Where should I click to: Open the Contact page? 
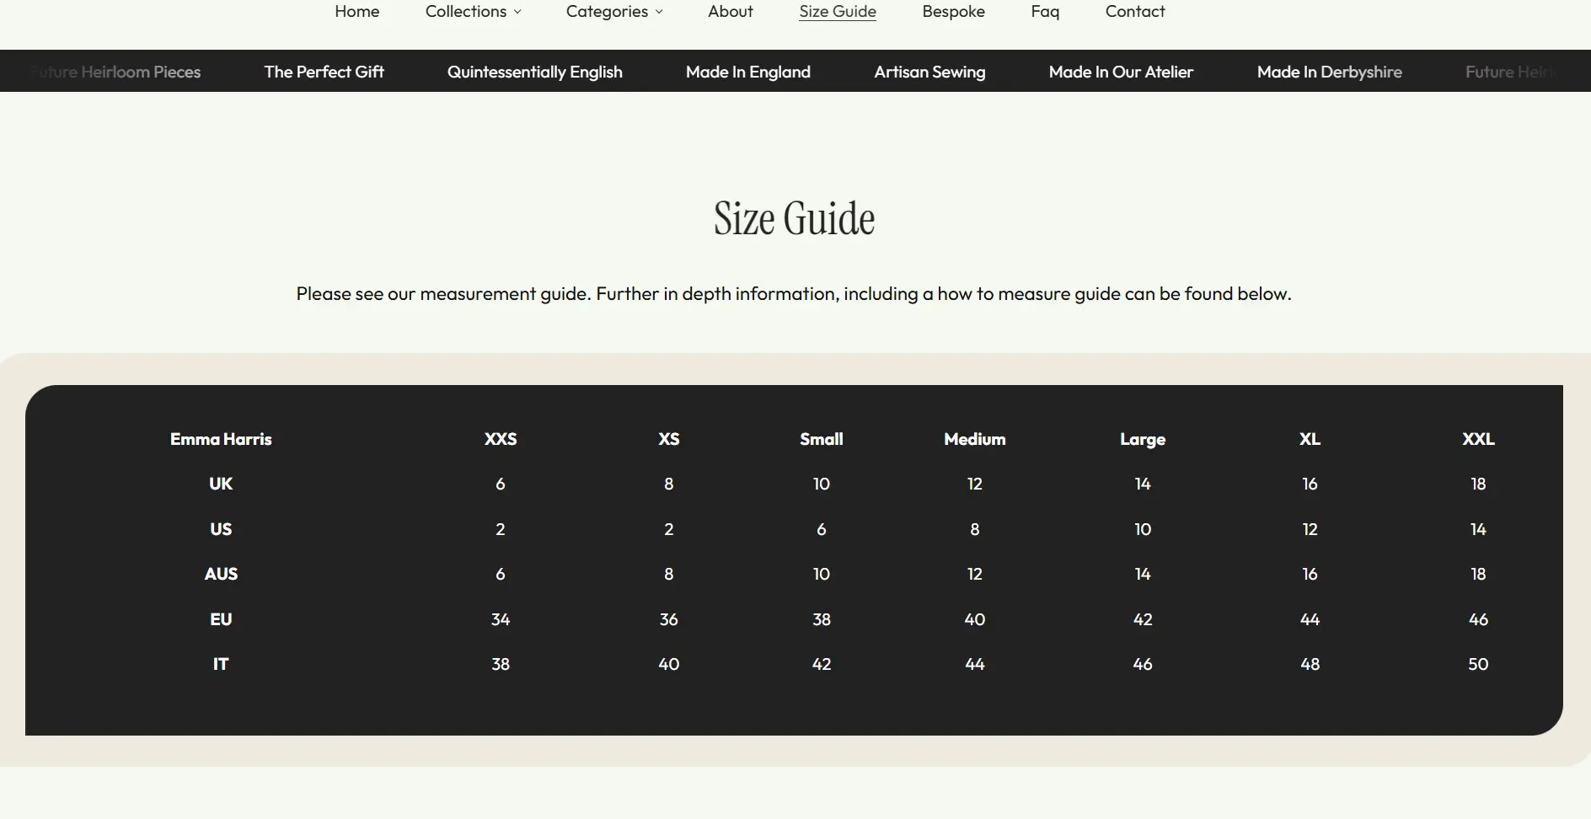[1135, 12]
